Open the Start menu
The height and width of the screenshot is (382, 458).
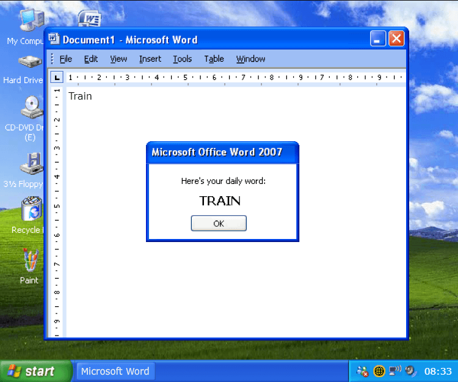pos(35,371)
